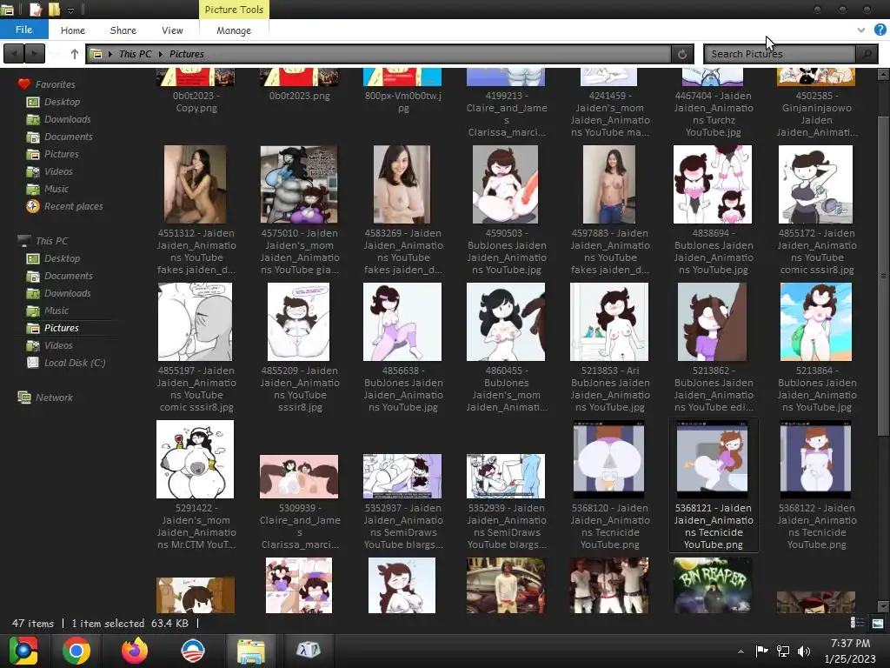
Task: Go forward with the Forward arrow button
Action: 35,54
